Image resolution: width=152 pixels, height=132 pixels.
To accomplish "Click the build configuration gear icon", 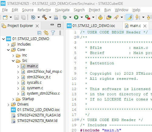I will click(33, 17).
